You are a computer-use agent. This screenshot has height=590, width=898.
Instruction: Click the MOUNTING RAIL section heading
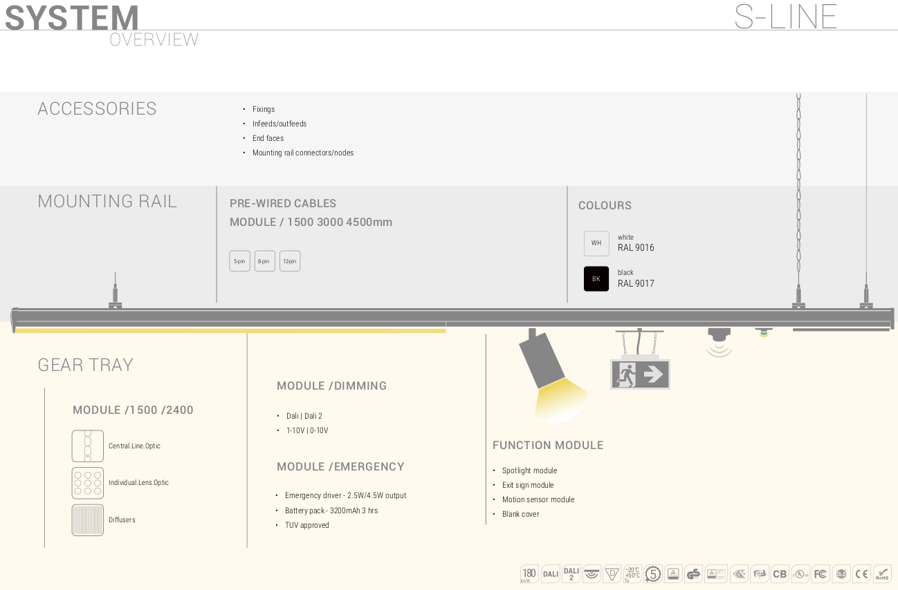[107, 201]
